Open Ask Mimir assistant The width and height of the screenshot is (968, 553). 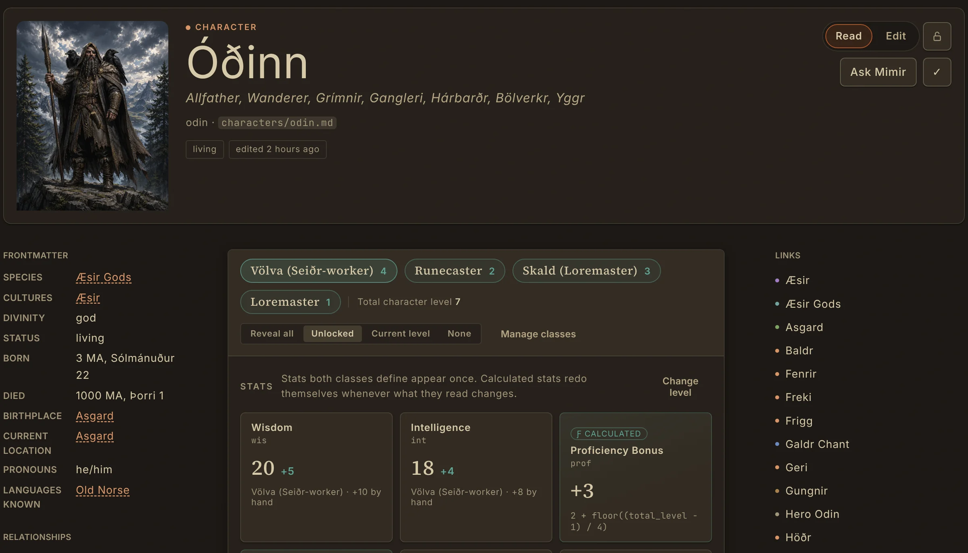(x=878, y=72)
